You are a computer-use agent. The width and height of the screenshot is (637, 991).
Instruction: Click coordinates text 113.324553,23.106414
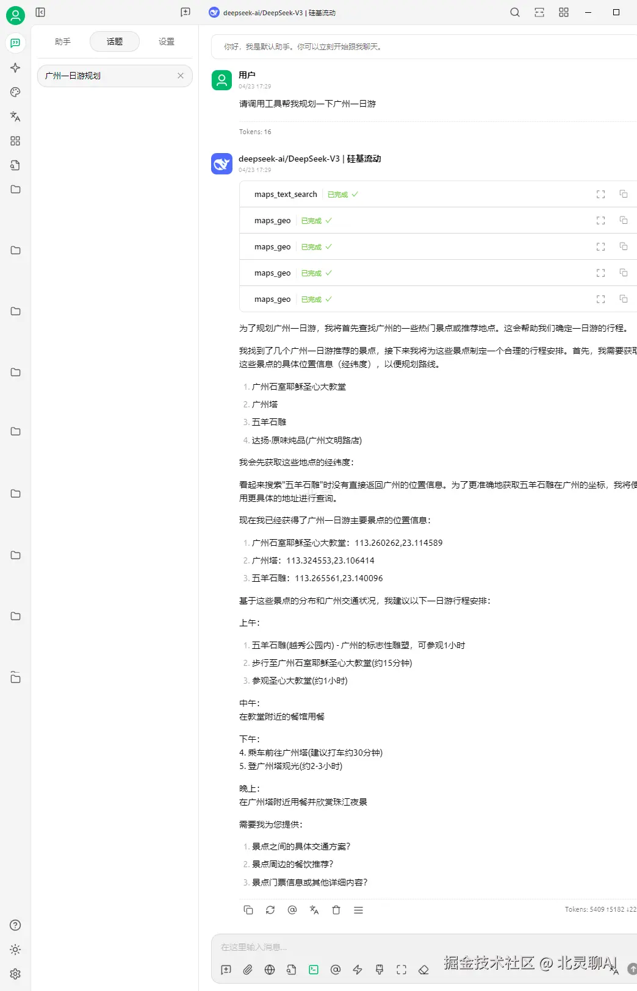pyautogui.click(x=330, y=560)
